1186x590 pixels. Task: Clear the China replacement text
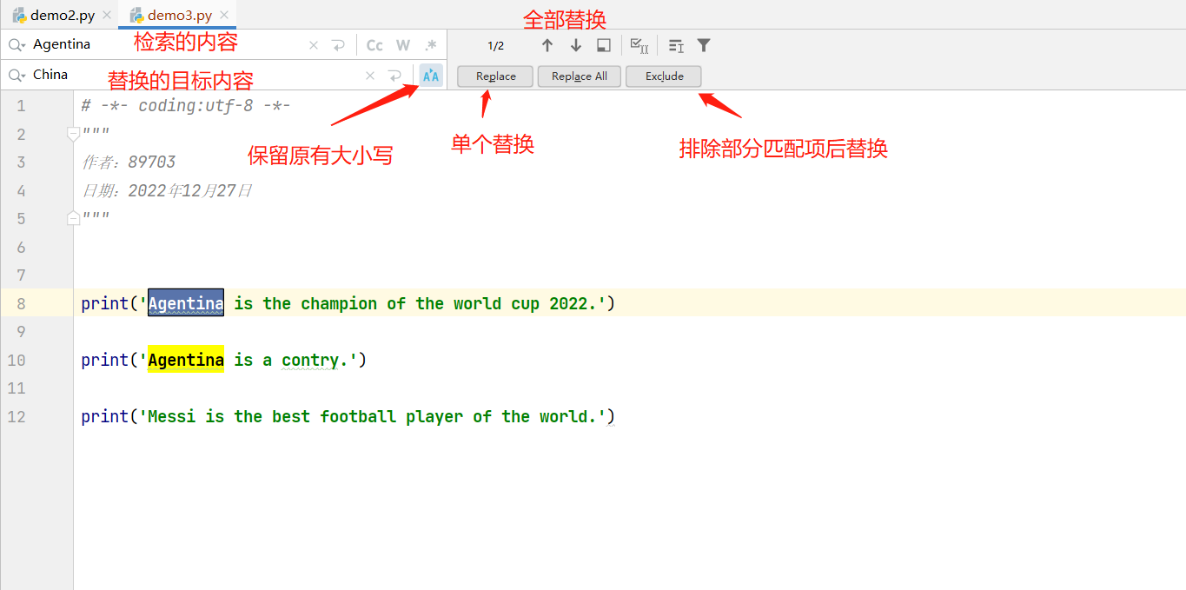pyautogui.click(x=370, y=76)
